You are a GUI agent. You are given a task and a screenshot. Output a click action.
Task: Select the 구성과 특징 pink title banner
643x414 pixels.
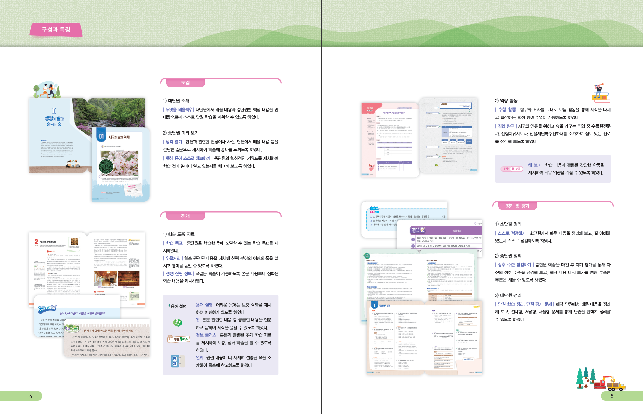click(x=56, y=30)
